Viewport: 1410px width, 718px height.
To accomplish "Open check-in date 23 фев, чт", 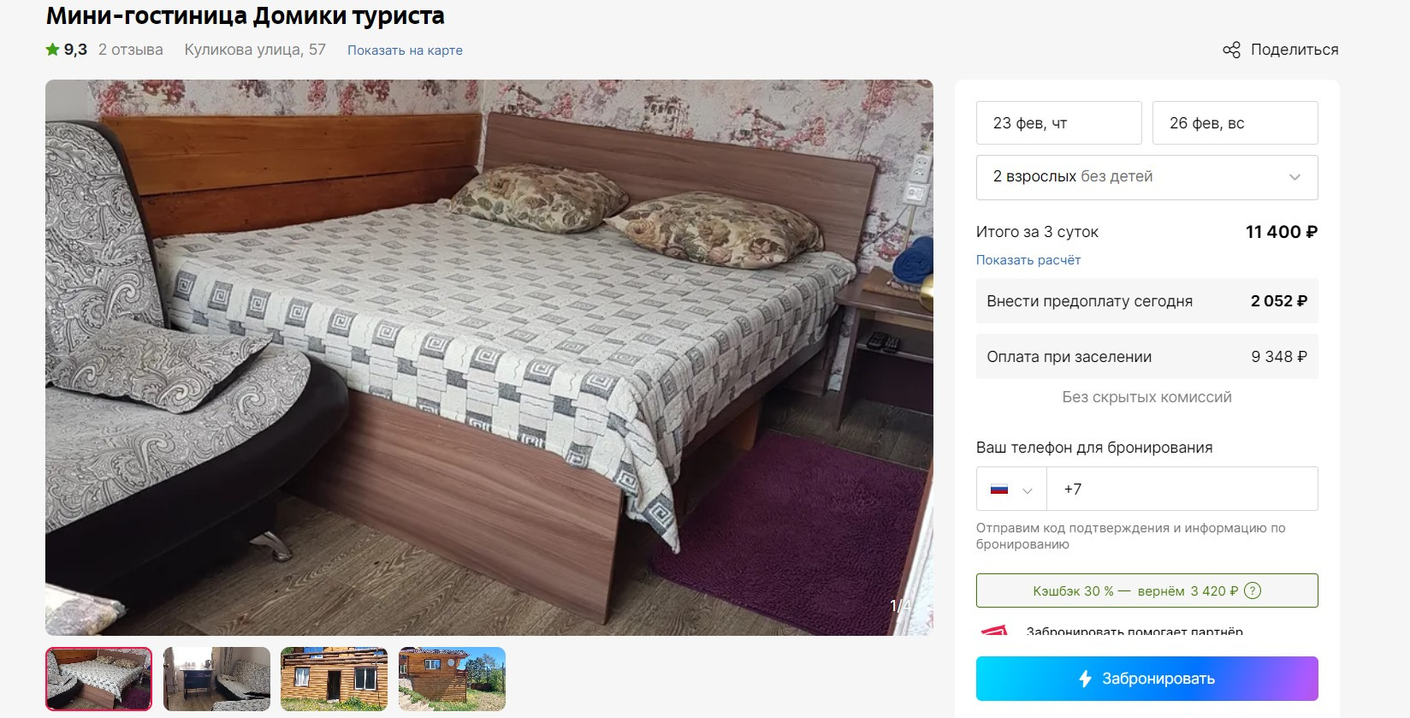I will (1059, 123).
